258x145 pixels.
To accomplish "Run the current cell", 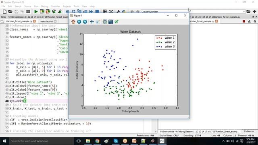I will tap(42, 12).
